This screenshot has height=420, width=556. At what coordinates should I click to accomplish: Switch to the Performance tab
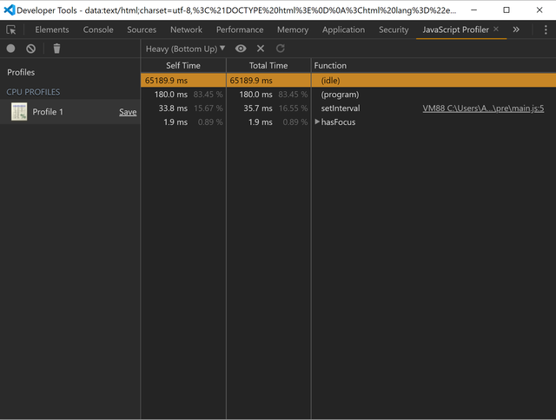pos(240,30)
